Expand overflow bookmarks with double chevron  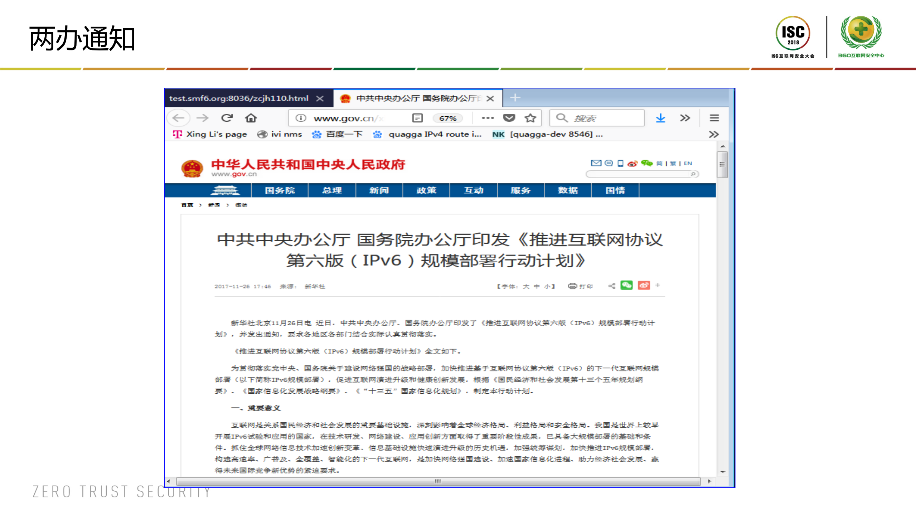point(714,134)
